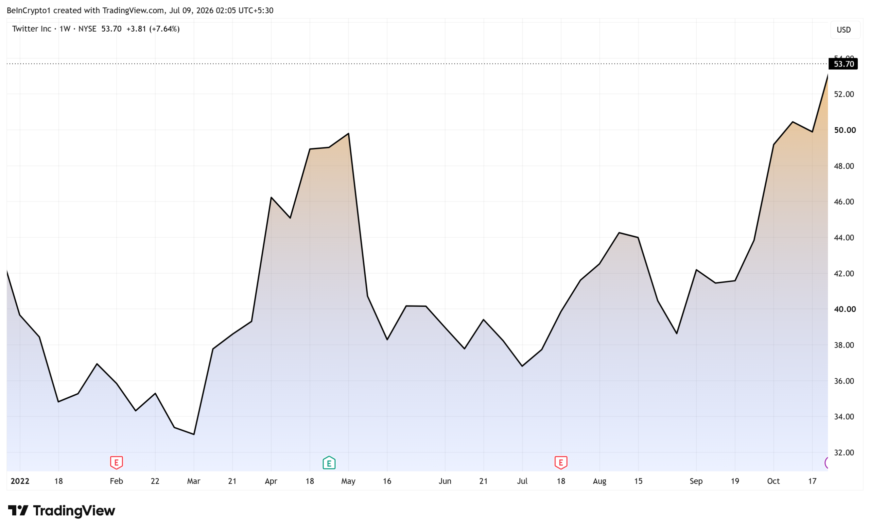Click the Jul label on time axis
The height and width of the screenshot is (531, 870).
pos(523,481)
